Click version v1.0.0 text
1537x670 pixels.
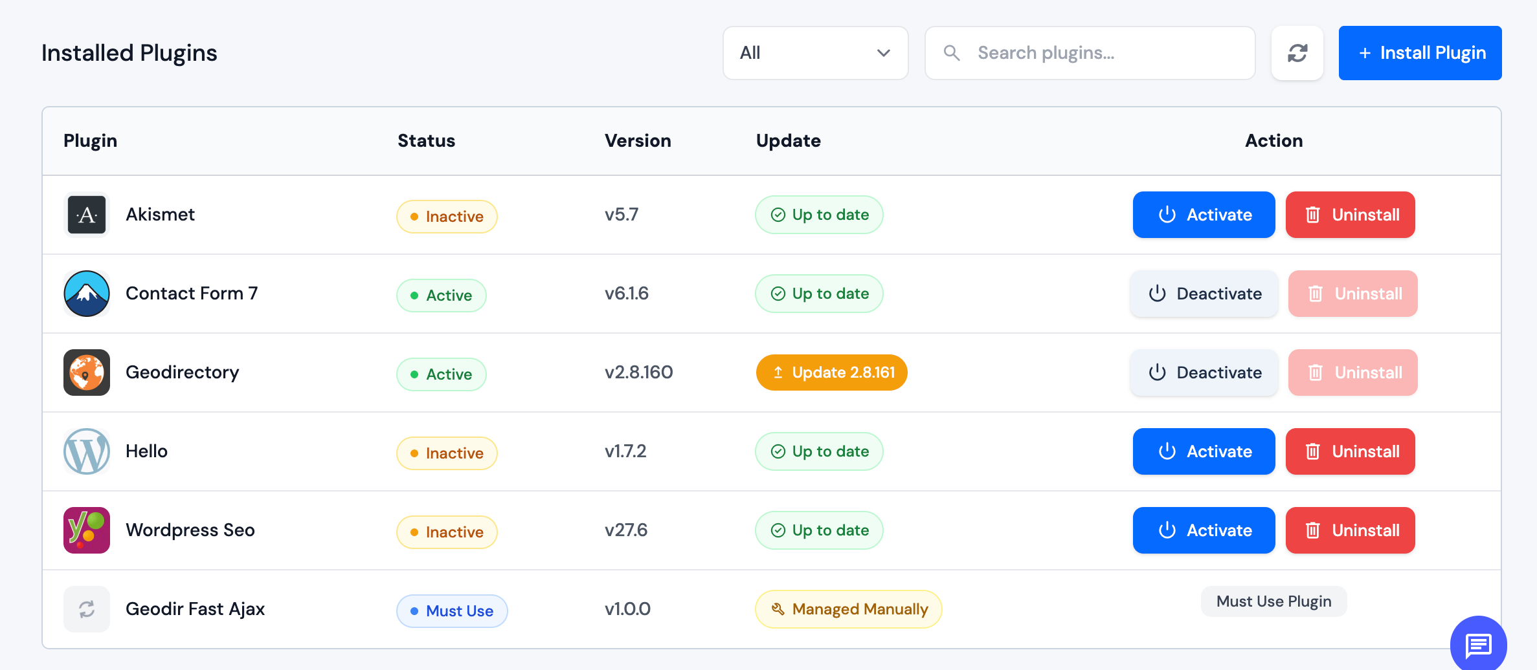click(x=628, y=609)
